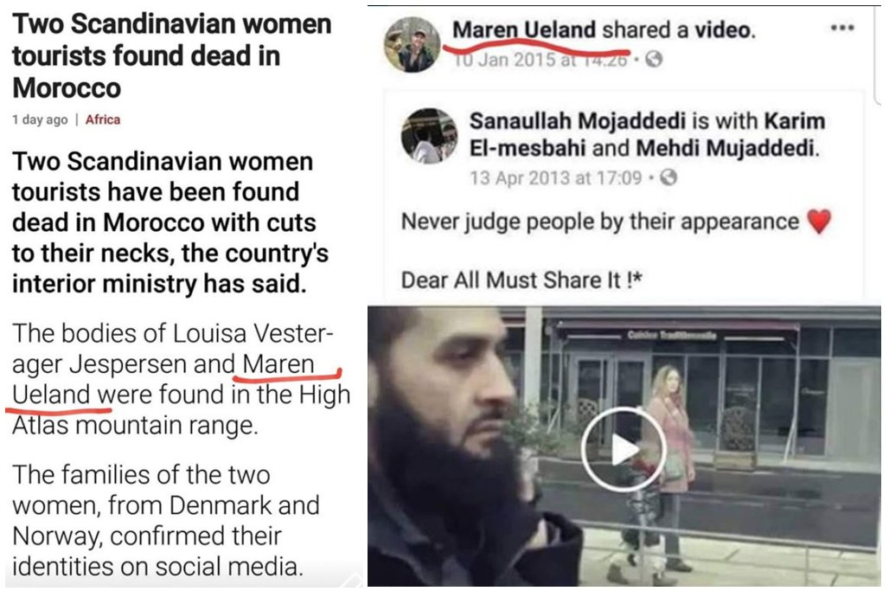This screenshot has width=889, height=591.
Task: Open Sanaullah Mojaddedi's name link
Action: [x=577, y=121]
